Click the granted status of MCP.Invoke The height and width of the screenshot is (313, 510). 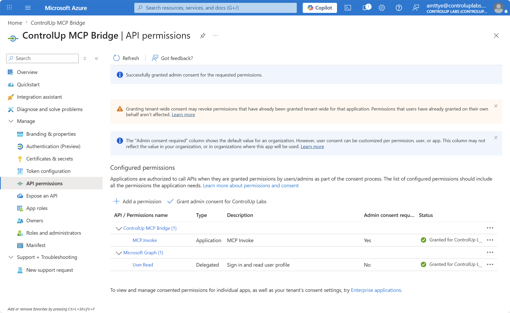click(451, 240)
